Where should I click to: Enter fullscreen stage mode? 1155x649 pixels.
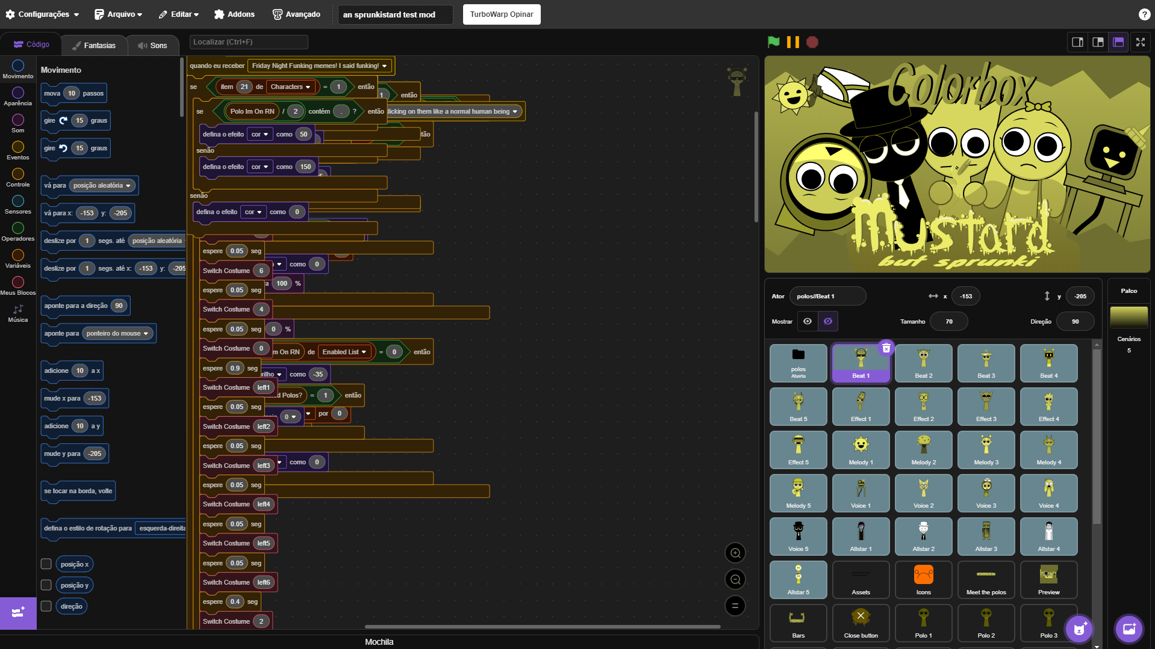click(x=1141, y=42)
